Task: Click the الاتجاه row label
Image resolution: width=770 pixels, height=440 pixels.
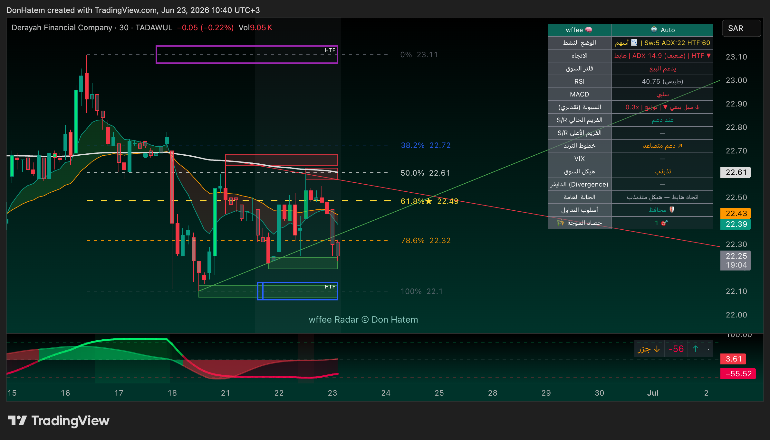Action: [580, 56]
